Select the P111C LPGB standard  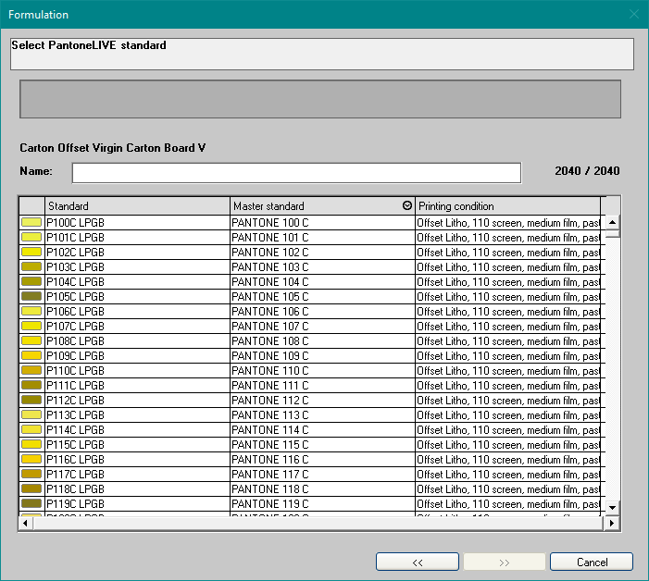pyautogui.click(x=137, y=386)
